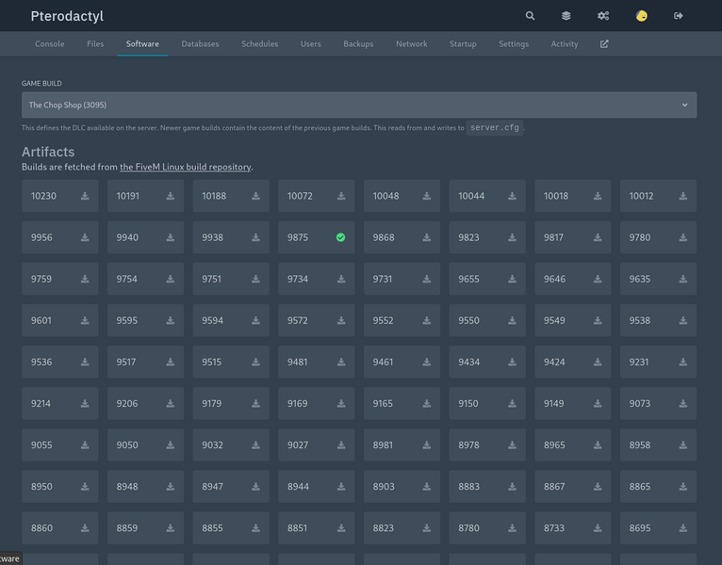Click the GAME BUILD label
Screen dimensions: 722x565
click(41, 83)
